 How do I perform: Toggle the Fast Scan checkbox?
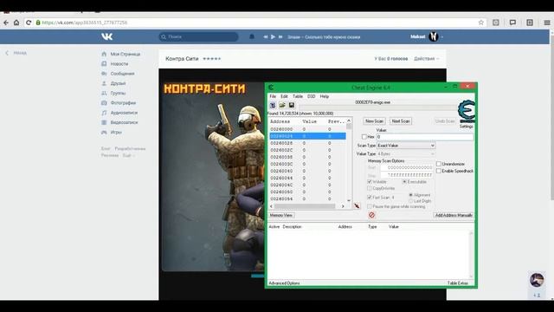click(x=370, y=198)
